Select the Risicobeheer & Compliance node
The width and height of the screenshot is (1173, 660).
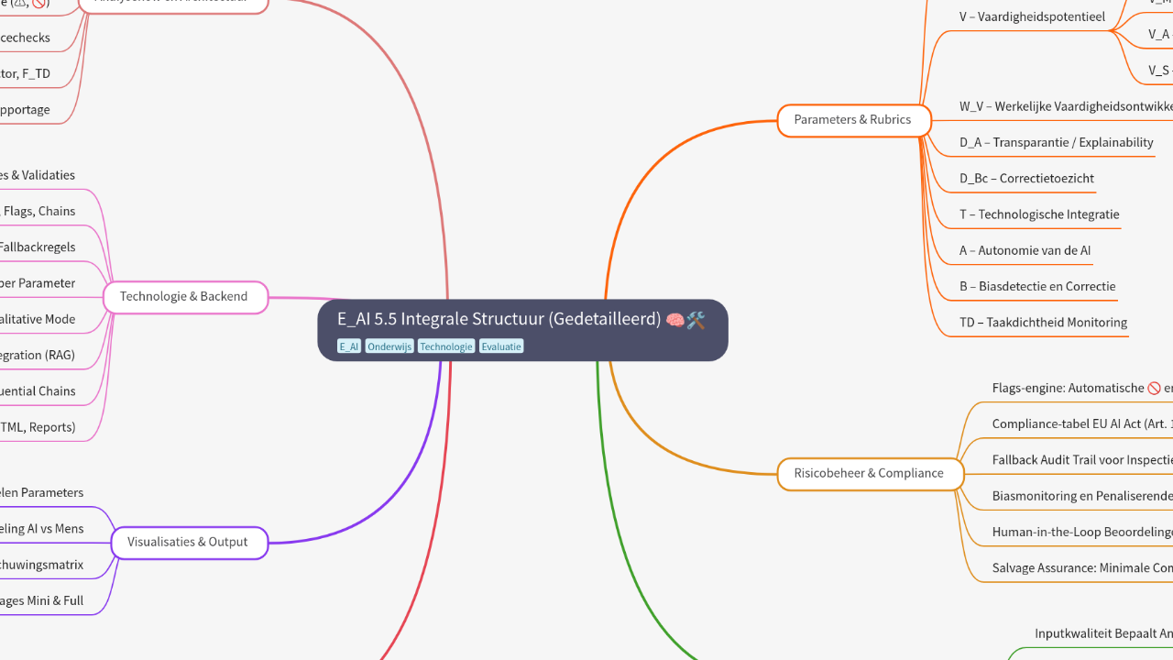[870, 474]
